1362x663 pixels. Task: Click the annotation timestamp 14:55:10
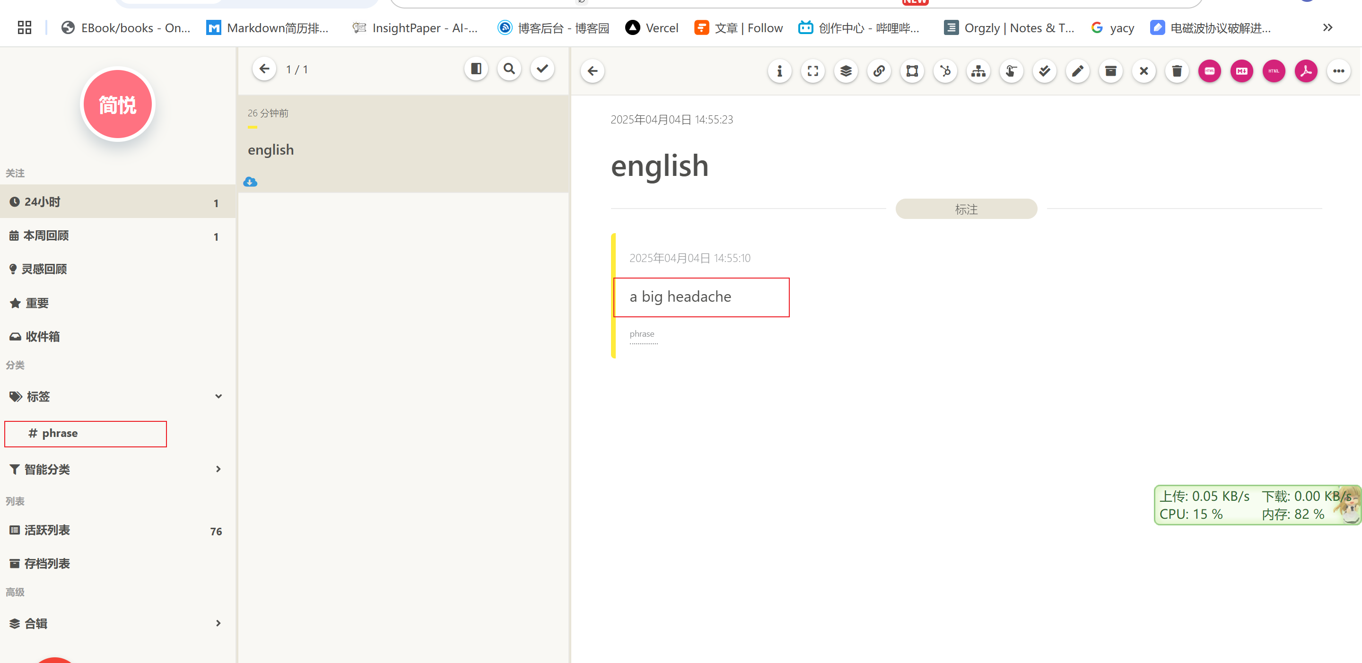coord(690,258)
